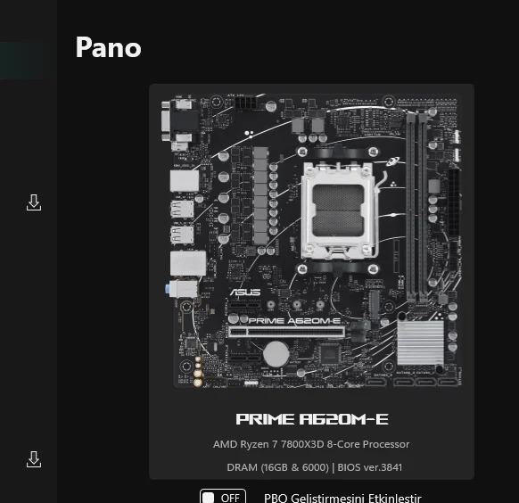Click the RAM slots in the motherboard picture
The image size is (519, 503).
(x=416, y=207)
